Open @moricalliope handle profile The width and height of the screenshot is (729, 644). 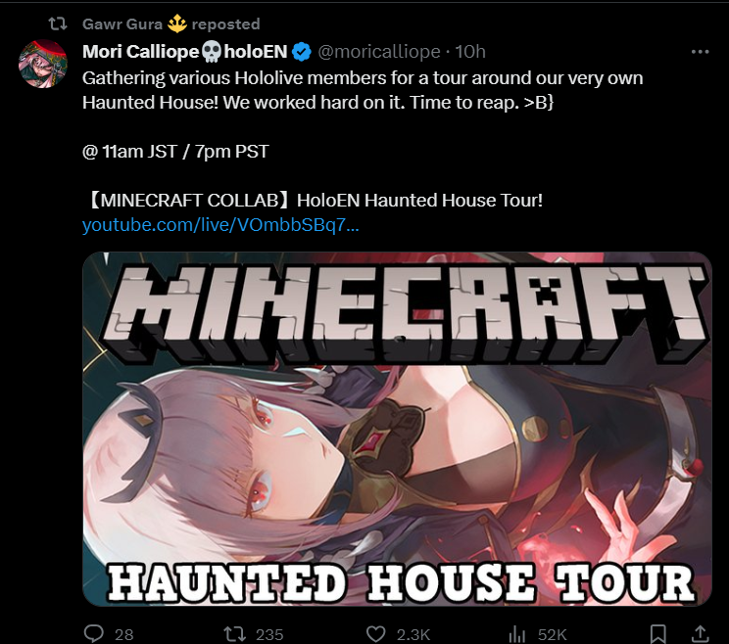tap(379, 52)
